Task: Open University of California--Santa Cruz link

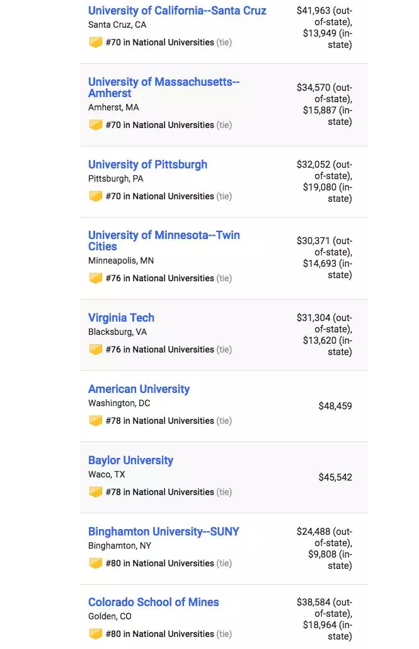Action: 177,11
